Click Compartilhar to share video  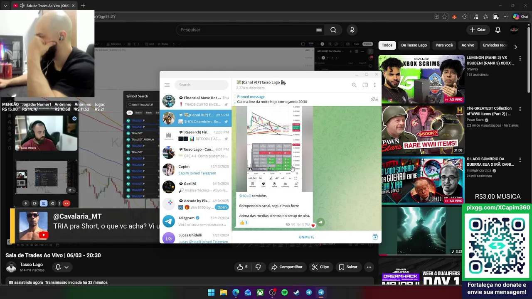pyautogui.click(x=286, y=267)
